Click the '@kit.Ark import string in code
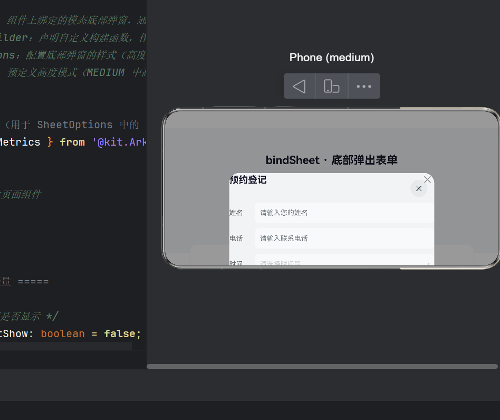Image resolution: width=500 pixels, height=420 pixels. coord(119,142)
